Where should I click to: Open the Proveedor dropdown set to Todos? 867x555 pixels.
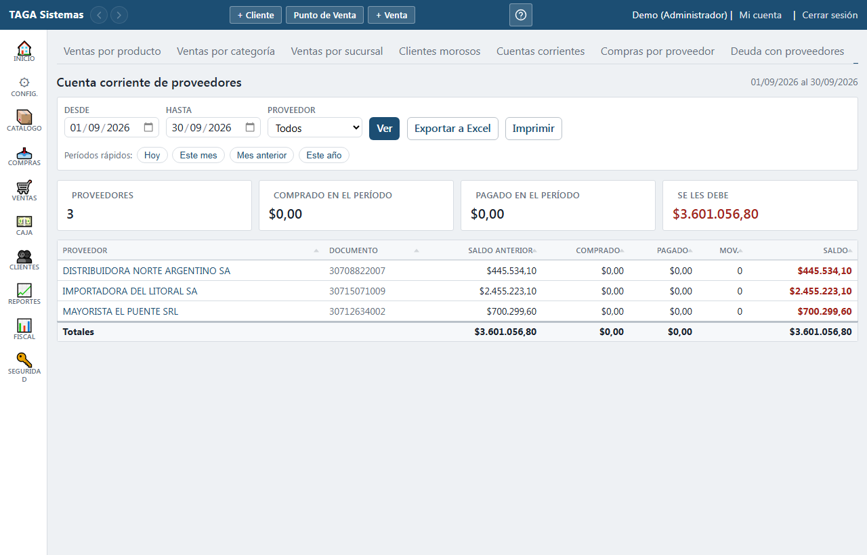(315, 128)
